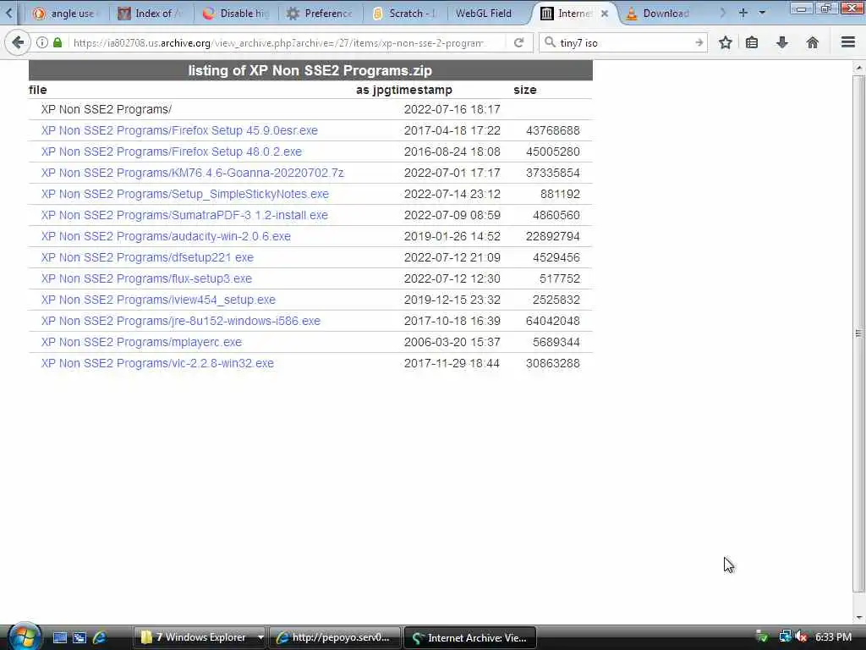The height and width of the screenshot is (650, 866).
Task: Go back with the browser back arrow
Action: (x=17, y=42)
